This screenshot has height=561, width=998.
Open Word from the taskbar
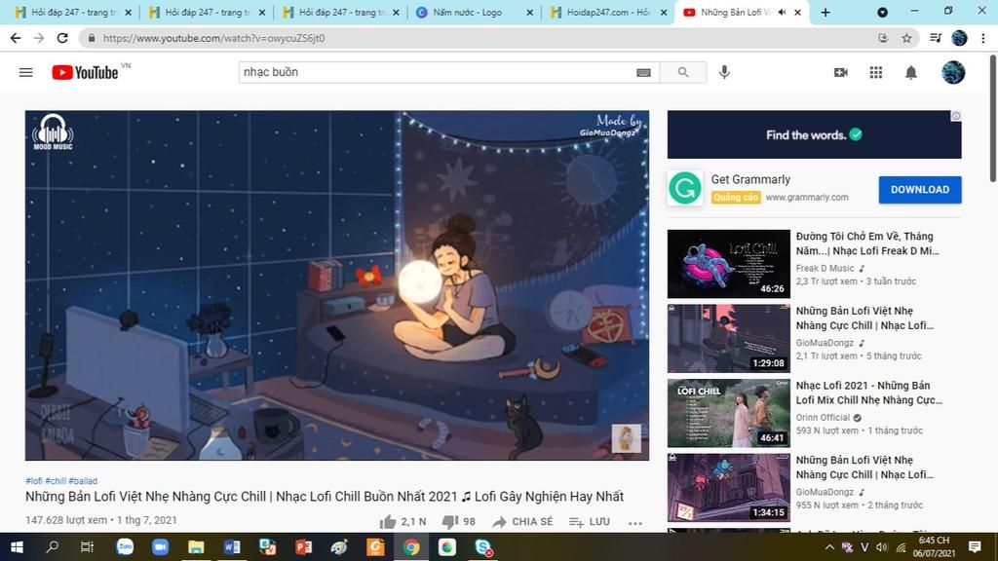232,547
